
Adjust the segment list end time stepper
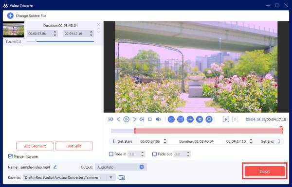pos(91,34)
